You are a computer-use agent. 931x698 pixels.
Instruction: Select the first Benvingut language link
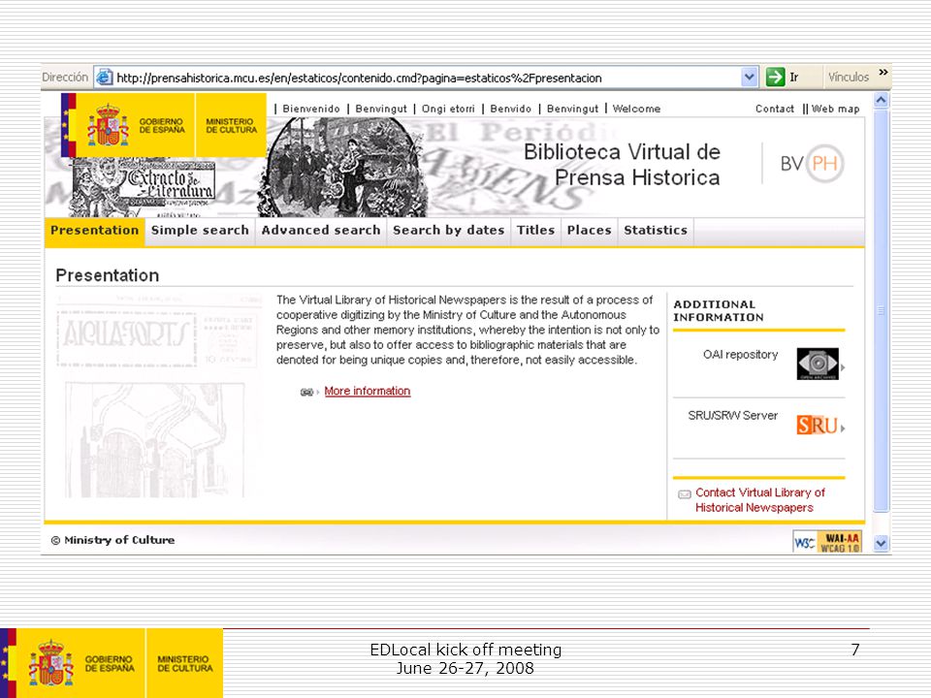pyautogui.click(x=381, y=109)
